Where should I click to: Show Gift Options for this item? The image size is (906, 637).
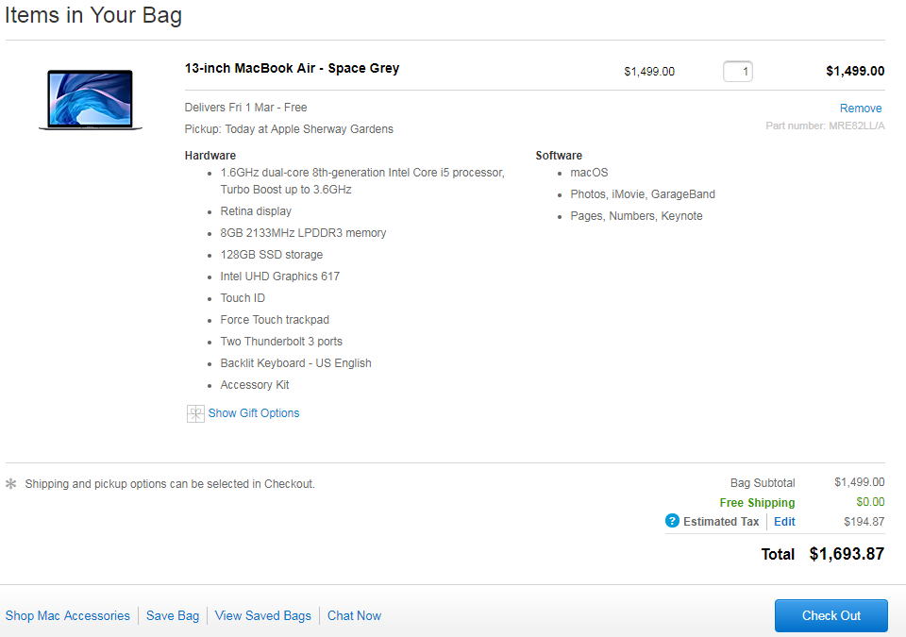(x=253, y=413)
